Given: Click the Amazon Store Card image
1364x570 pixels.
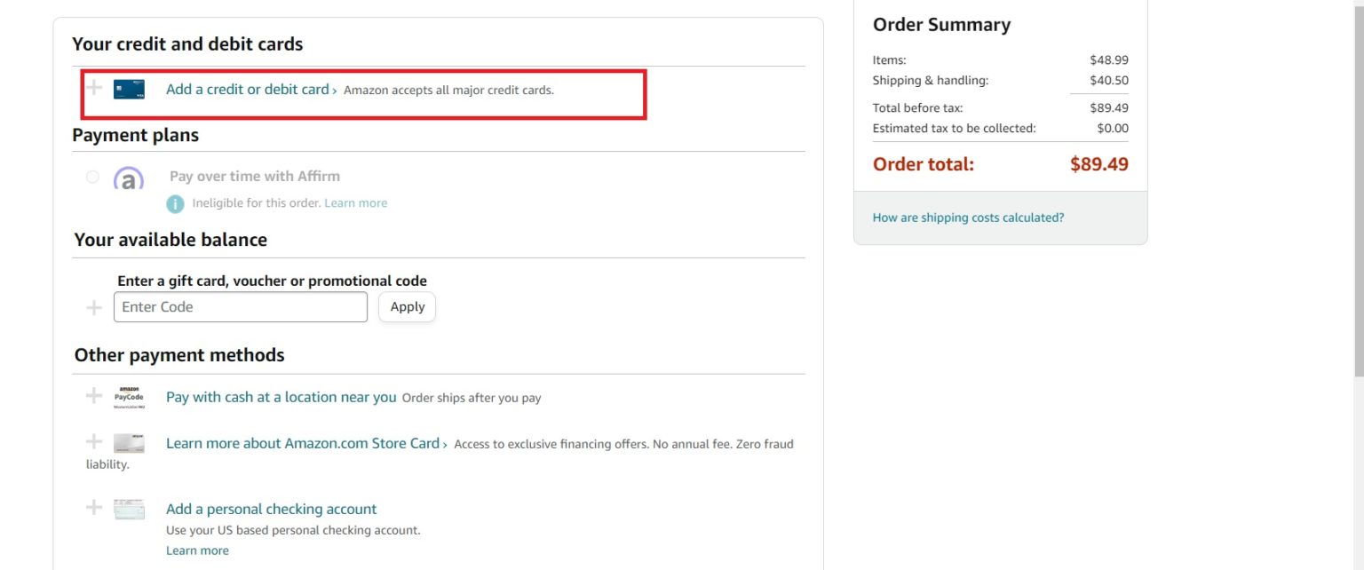Looking at the screenshot, I should pyautogui.click(x=129, y=443).
